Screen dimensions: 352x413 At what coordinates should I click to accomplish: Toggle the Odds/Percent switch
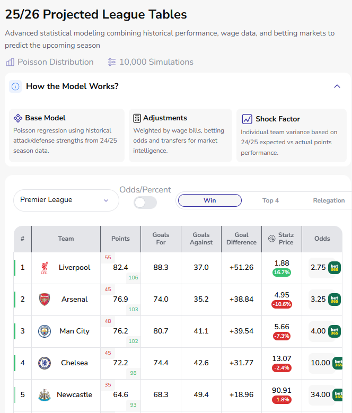145,203
